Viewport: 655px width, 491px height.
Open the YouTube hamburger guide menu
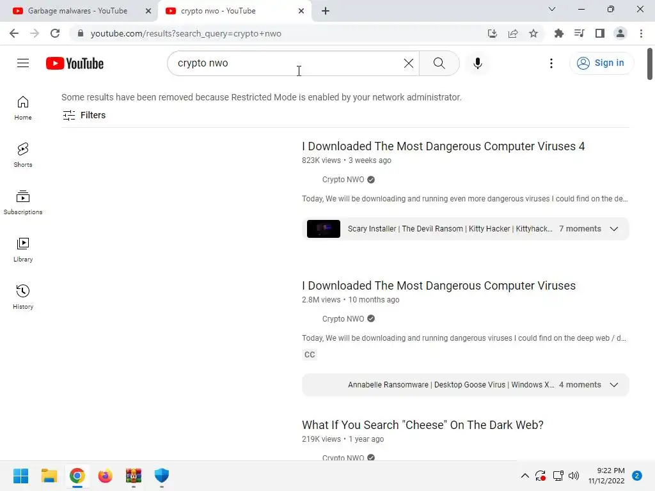click(x=23, y=63)
